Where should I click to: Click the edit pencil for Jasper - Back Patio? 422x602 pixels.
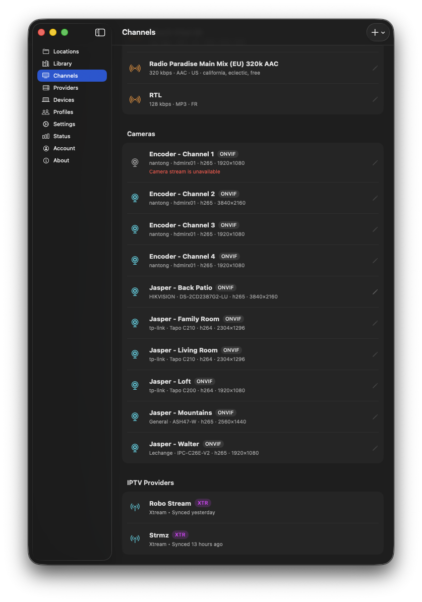click(375, 292)
